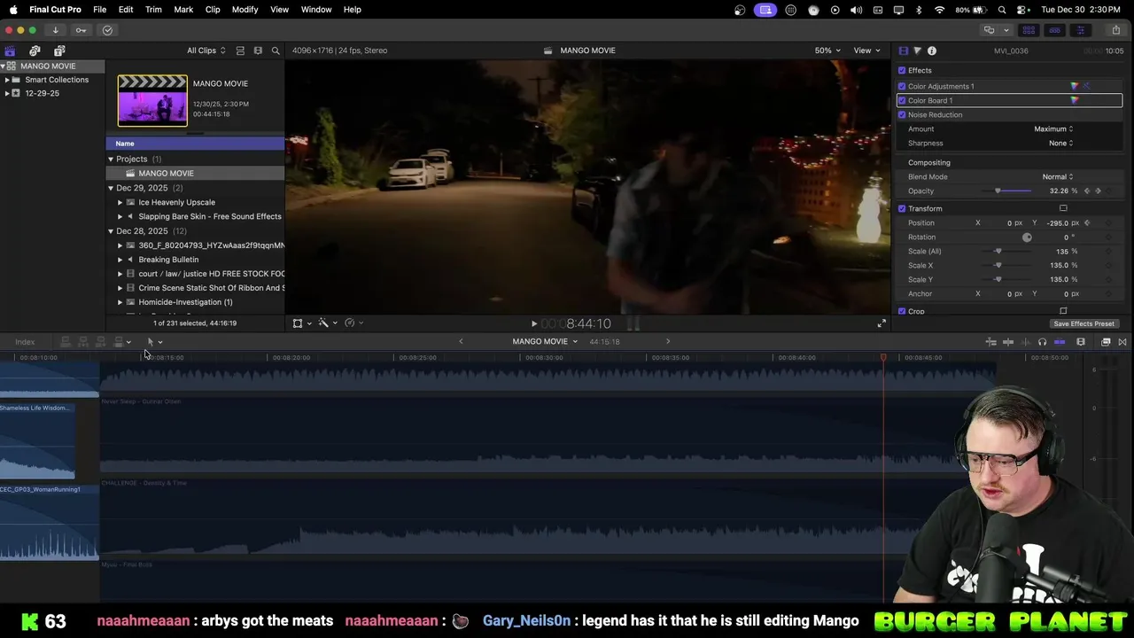Toggle the Browser show/hide icon
Screen dimensions: 1134x638
point(1029,30)
